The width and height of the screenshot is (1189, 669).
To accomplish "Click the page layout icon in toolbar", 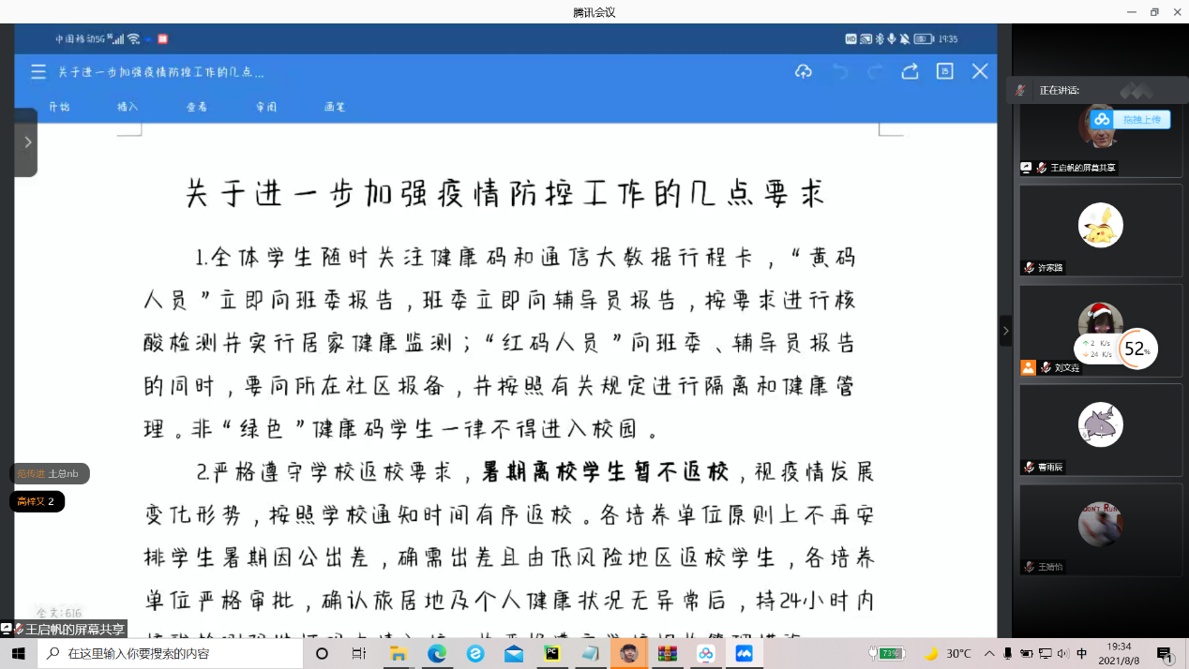I will coord(944,72).
